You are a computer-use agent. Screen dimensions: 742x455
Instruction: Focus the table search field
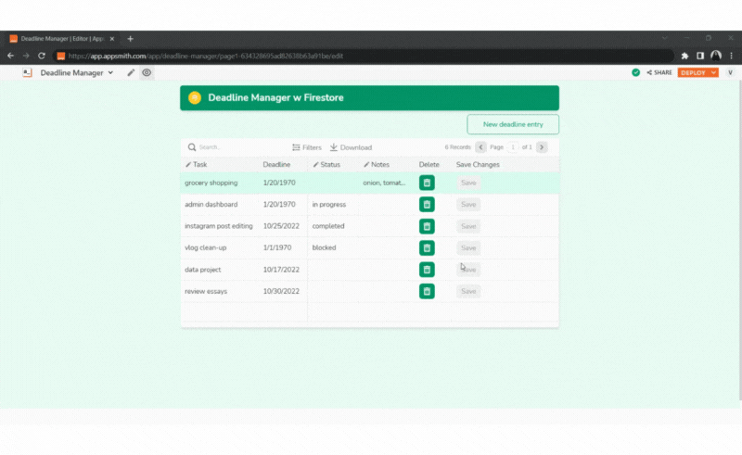click(x=232, y=147)
